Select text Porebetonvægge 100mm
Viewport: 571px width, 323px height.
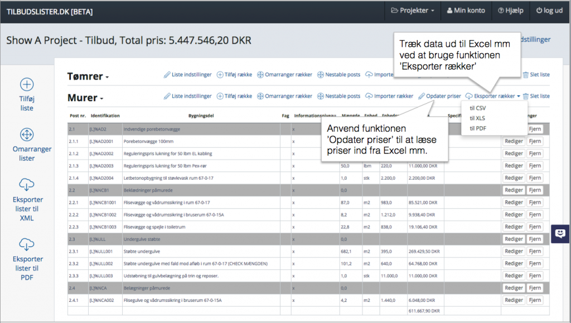tap(148, 141)
